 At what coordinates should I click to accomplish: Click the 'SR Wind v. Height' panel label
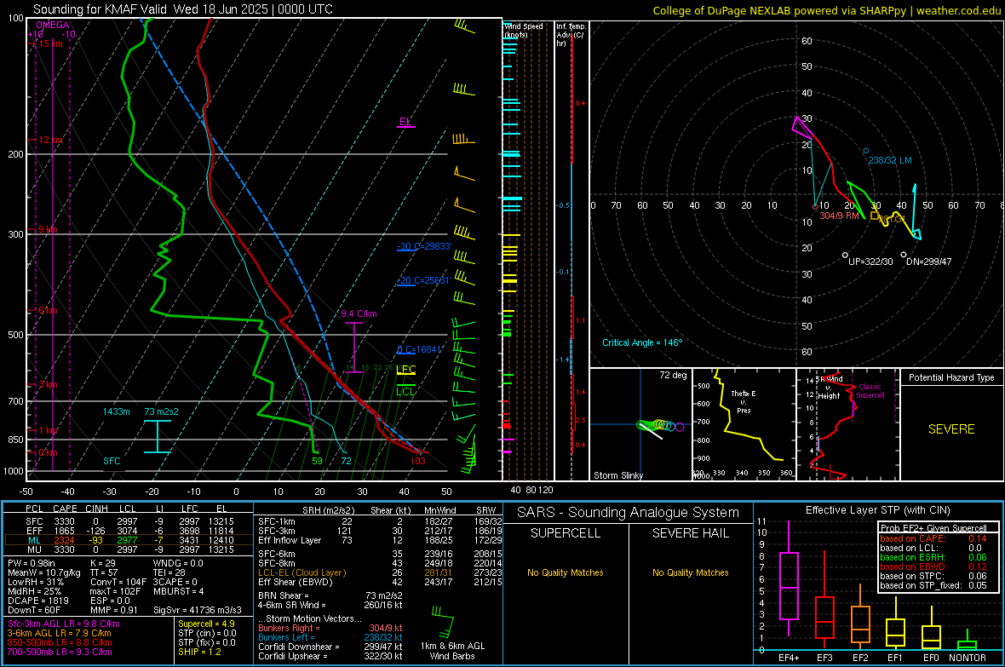pos(830,388)
